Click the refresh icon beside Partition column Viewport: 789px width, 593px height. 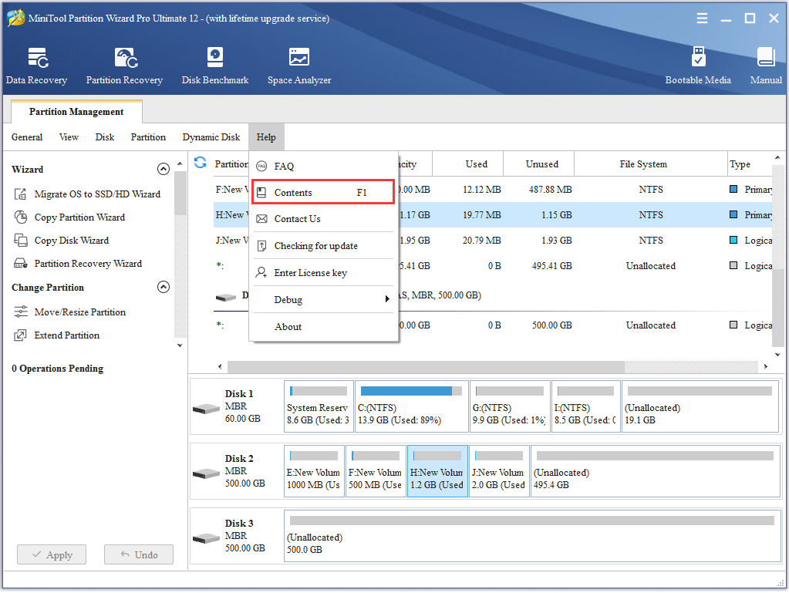(201, 163)
